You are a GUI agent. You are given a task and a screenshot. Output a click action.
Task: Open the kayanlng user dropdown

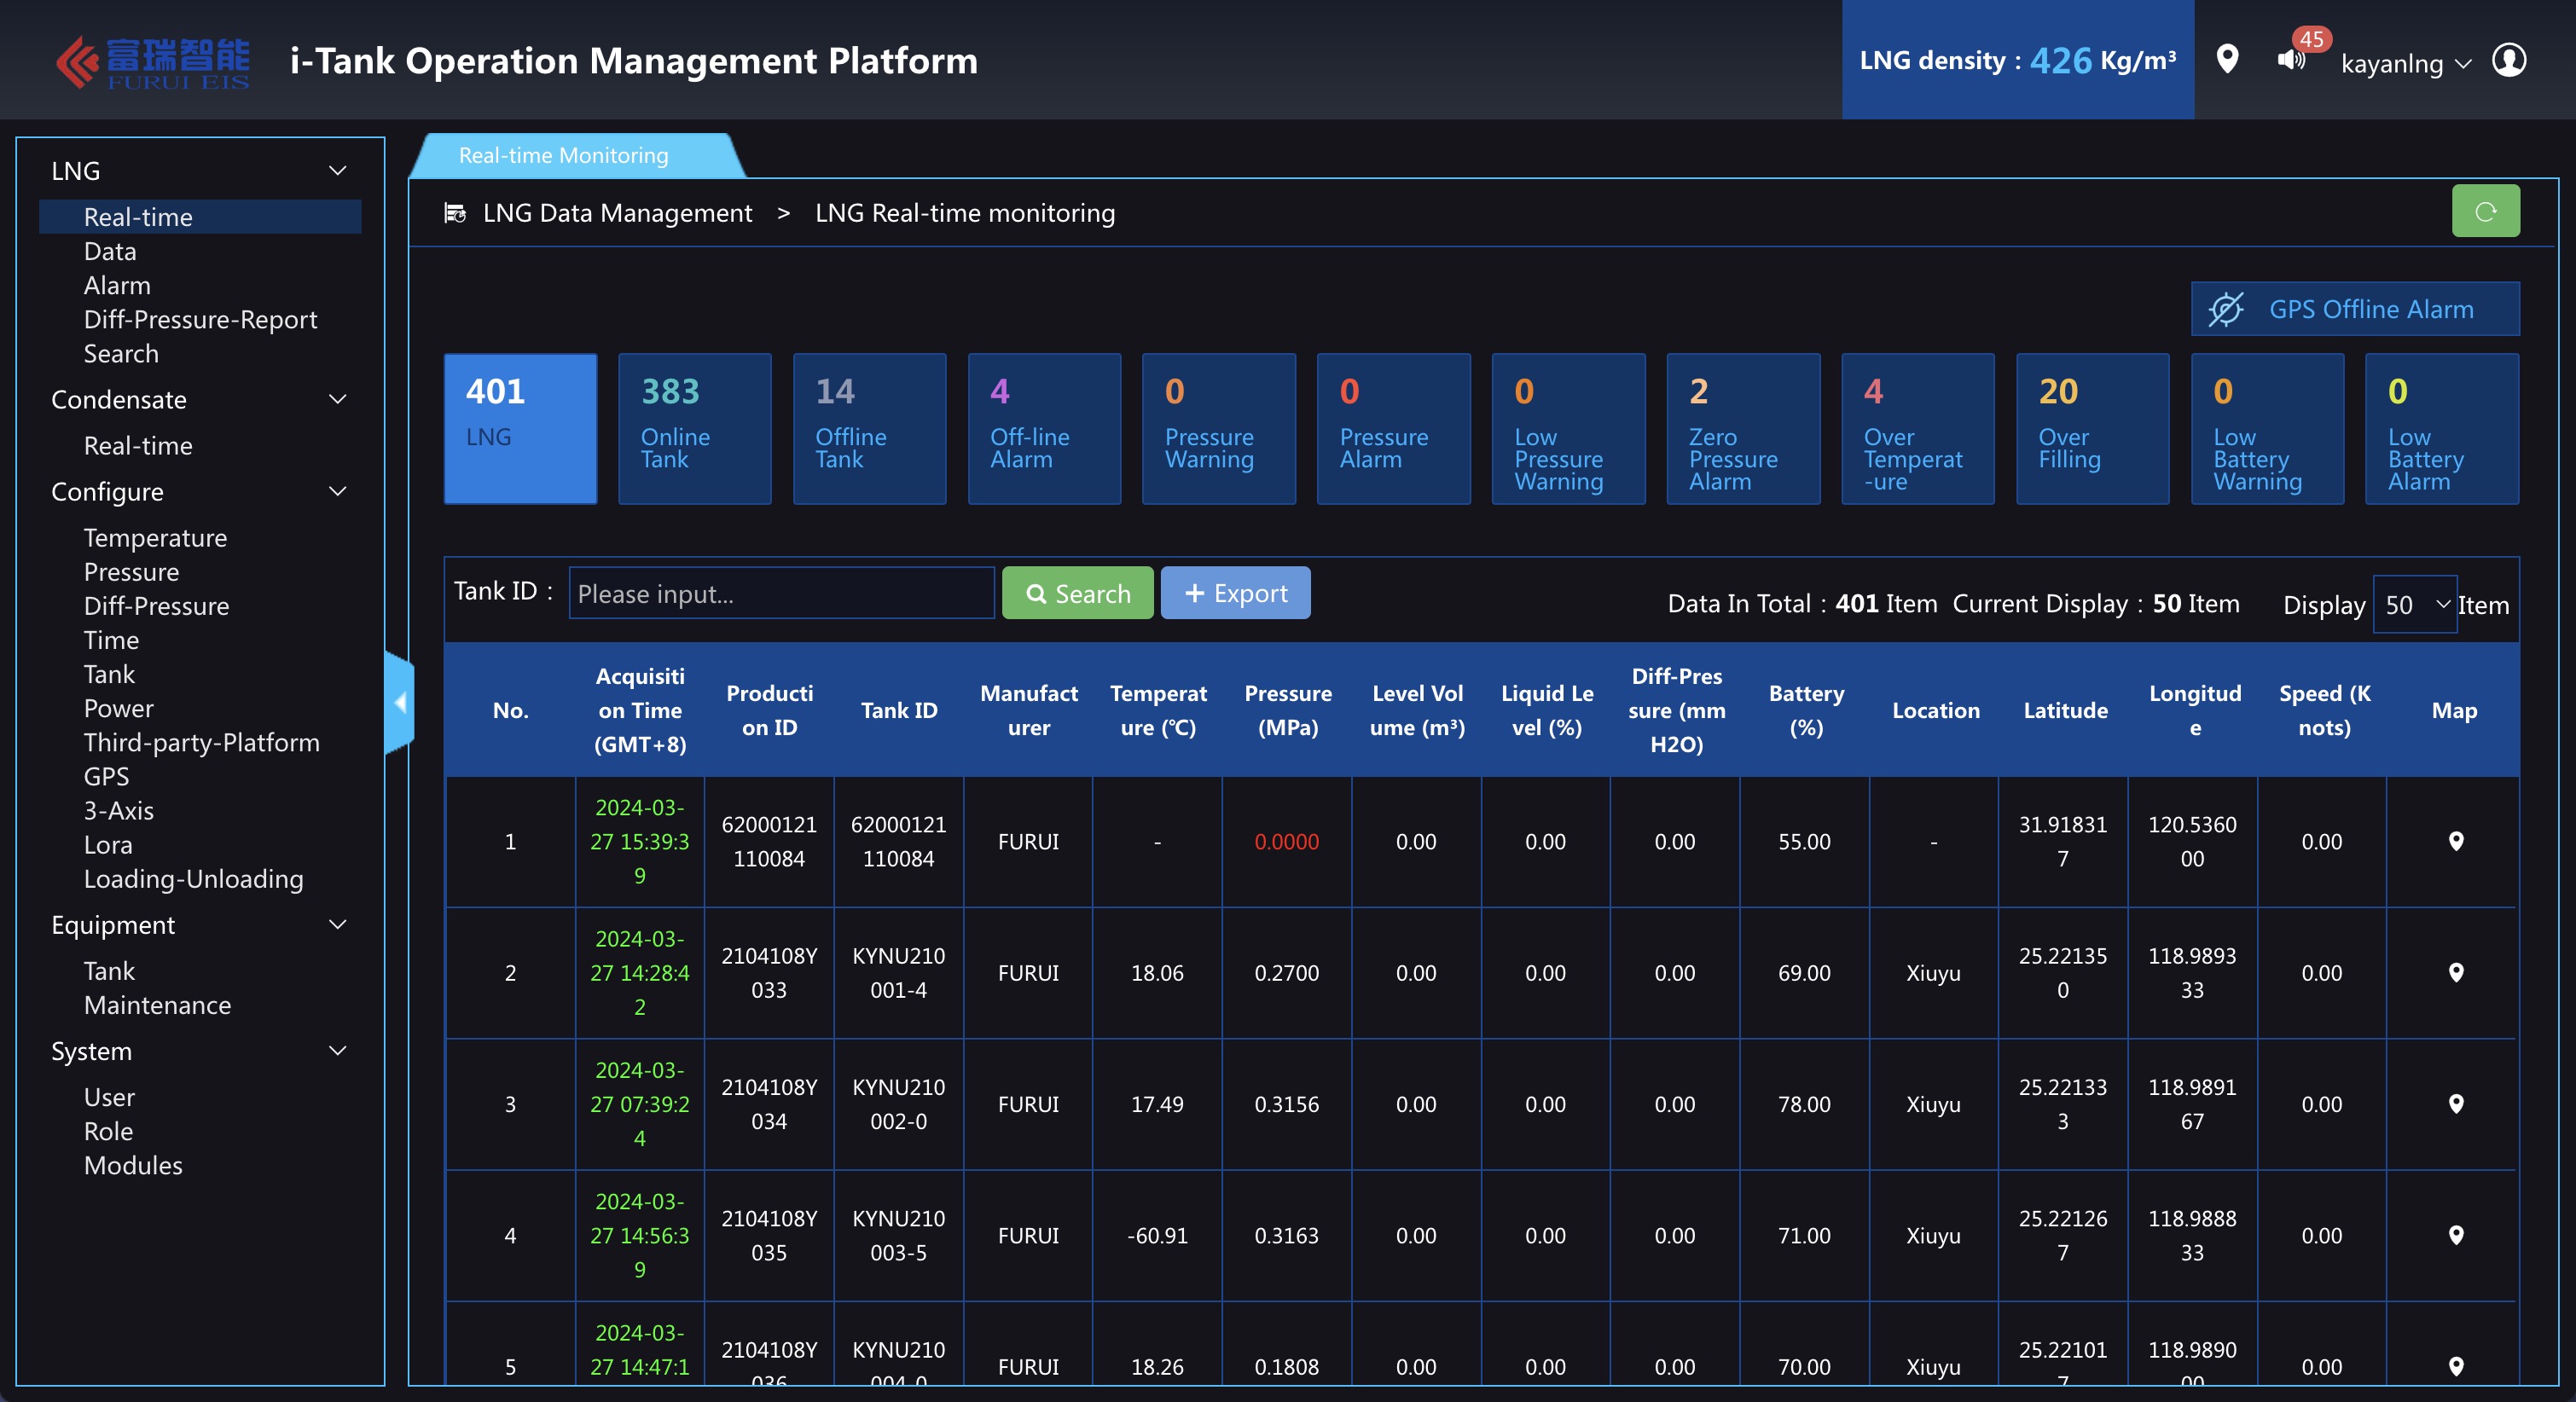2407,63
